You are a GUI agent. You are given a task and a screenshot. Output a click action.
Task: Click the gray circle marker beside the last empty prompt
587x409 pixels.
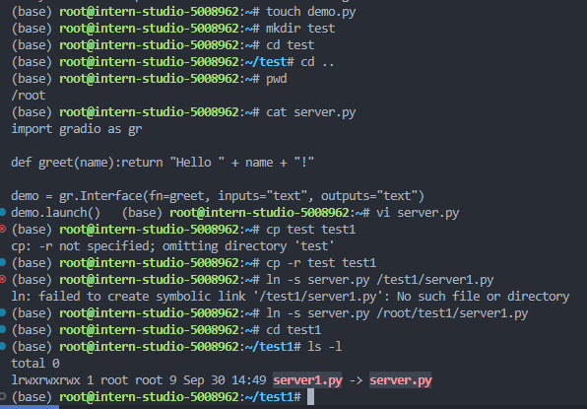click(x=2, y=396)
